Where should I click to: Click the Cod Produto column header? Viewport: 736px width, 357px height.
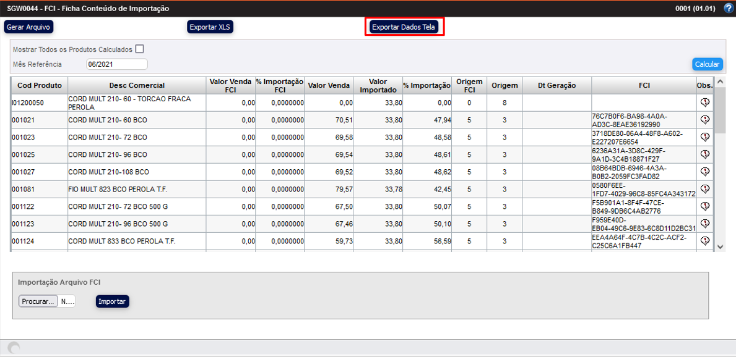point(40,85)
